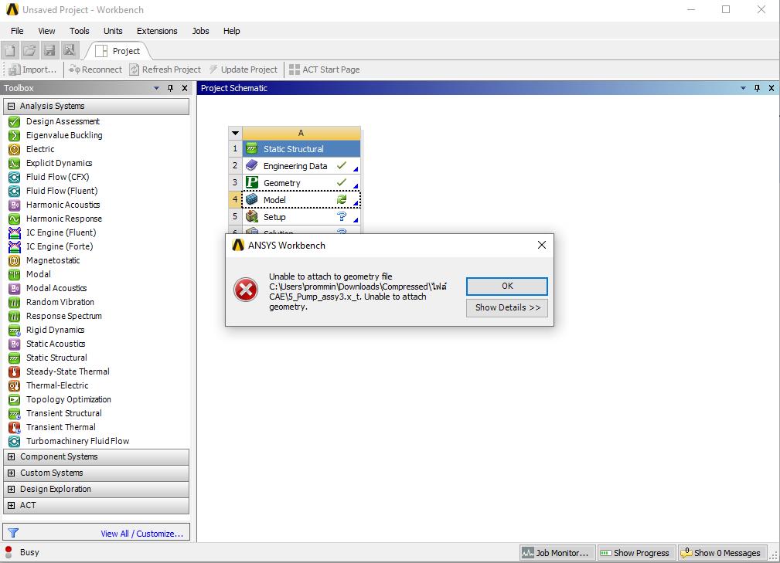Click Reconnect in the toolbar
The height and width of the screenshot is (563, 780).
[x=96, y=70]
